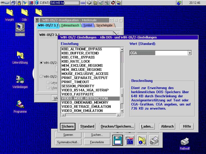Screen dimensions: 206x154
Task: Click the Drucken/Speichern... button
Action: [x=117, y=126]
